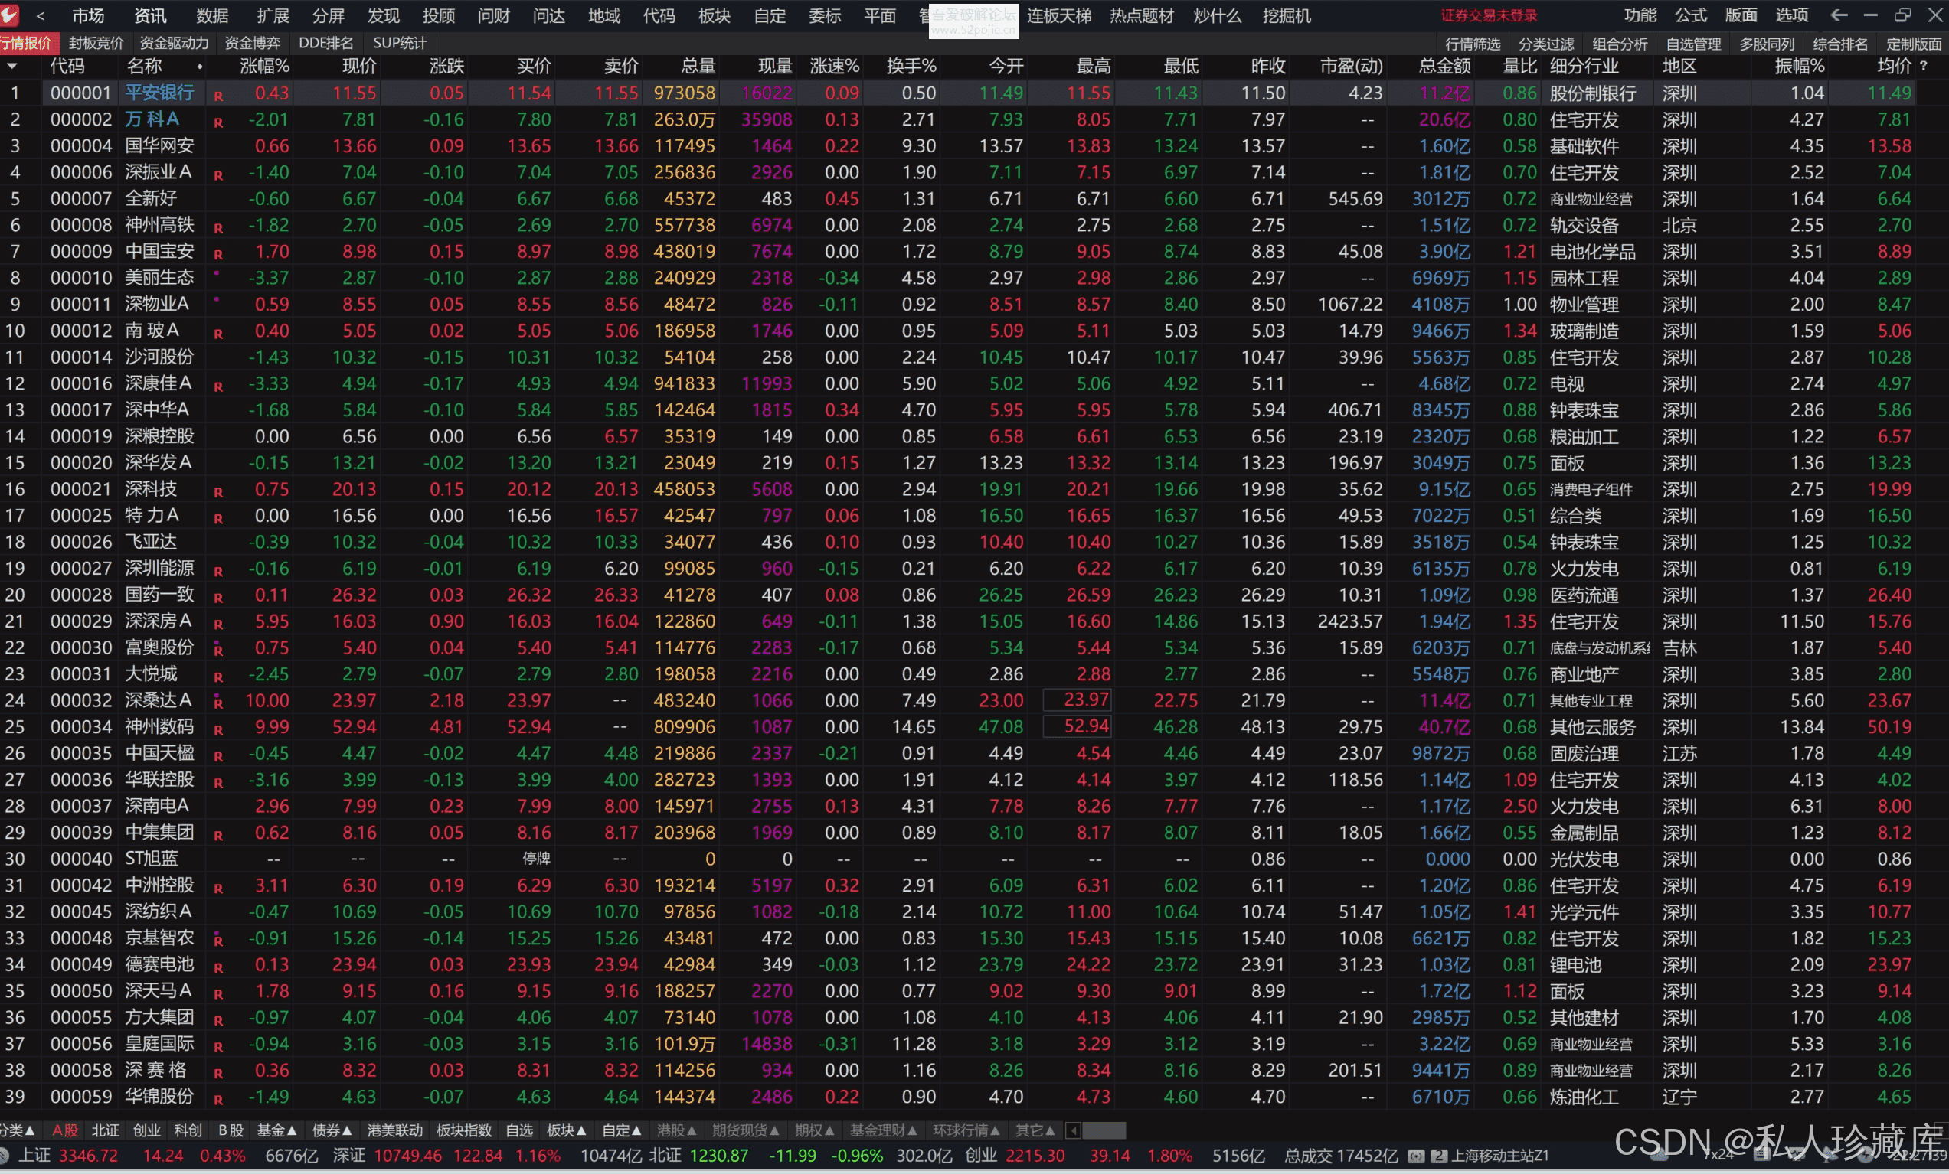
Task: Click the R marker next to 神州高铁
Action: 218,229
